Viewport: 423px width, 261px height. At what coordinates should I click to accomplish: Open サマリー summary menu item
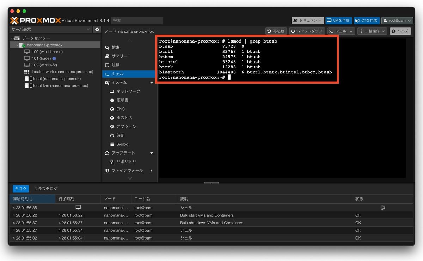[x=129, y=56]
